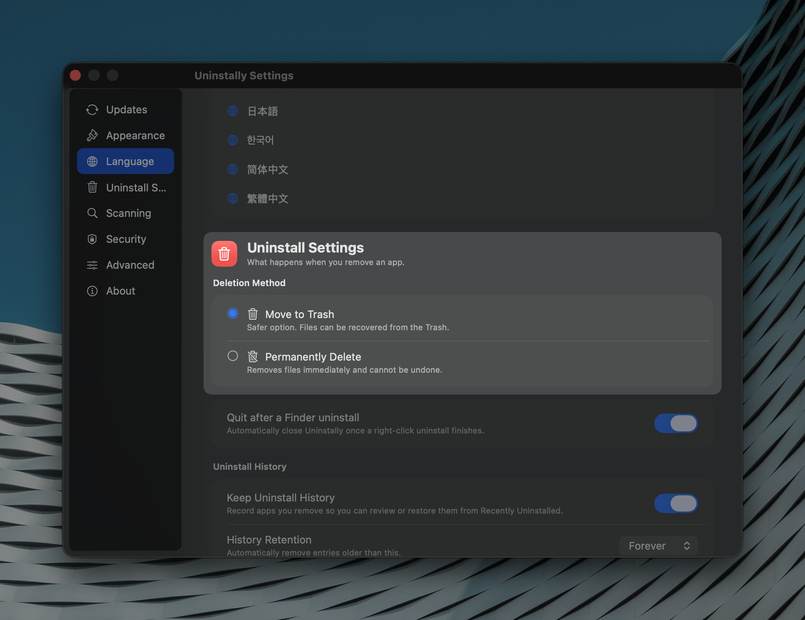Click 'What happens when you remove an app' subtitle

pos(326,262)
